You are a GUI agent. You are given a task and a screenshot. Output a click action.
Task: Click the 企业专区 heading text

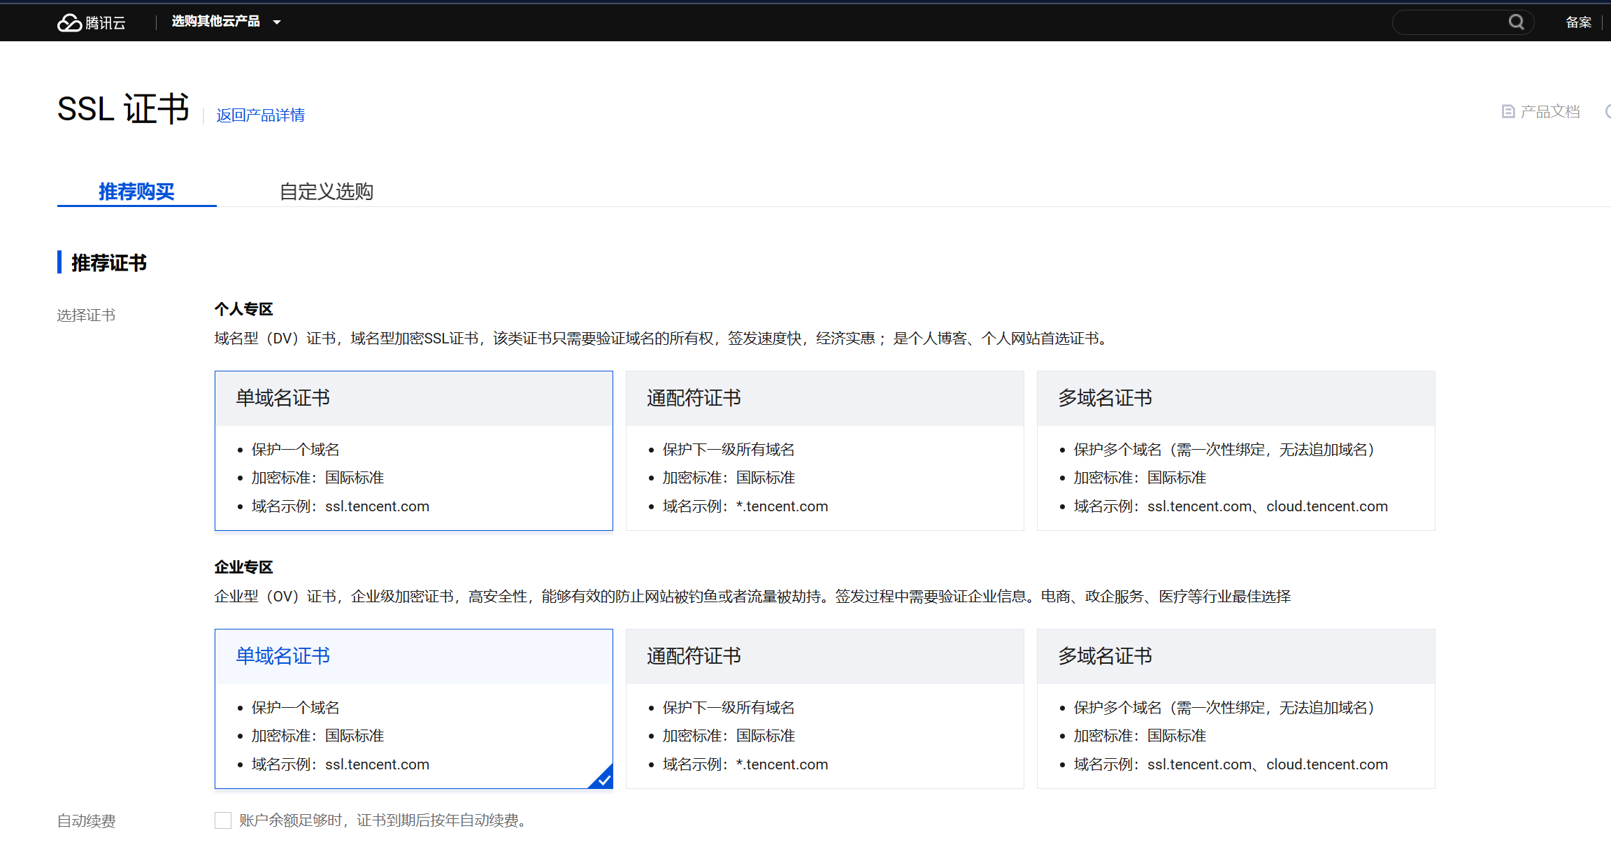pos(243,567)
